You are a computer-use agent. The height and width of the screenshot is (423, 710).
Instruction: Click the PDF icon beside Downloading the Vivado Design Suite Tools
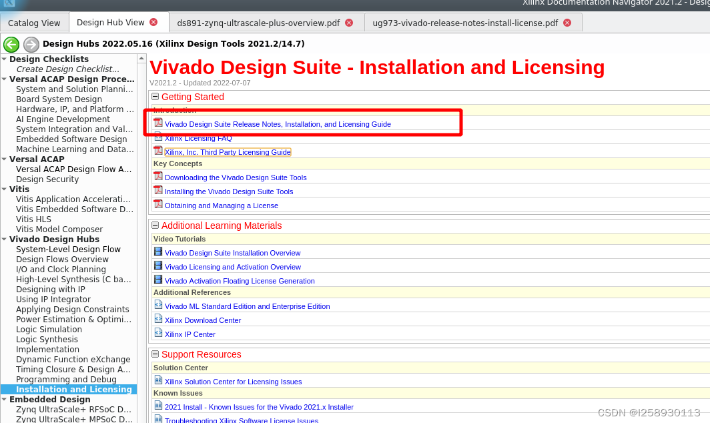pyautogui.click(x=158, y=177)
